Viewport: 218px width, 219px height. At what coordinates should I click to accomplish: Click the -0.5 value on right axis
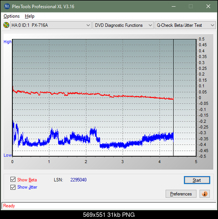tap(202, 156)
